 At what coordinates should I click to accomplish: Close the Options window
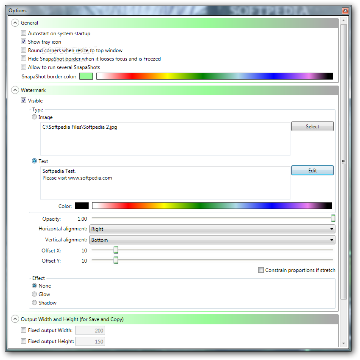point(345,11)
